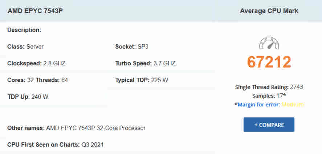Click the orange 67212 CPU Mark score

(x=269, y=62)
